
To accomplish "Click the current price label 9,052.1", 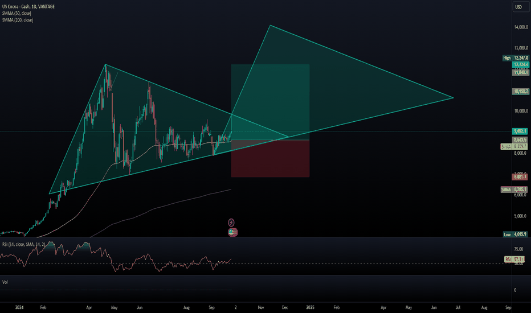I will point(520,131).
